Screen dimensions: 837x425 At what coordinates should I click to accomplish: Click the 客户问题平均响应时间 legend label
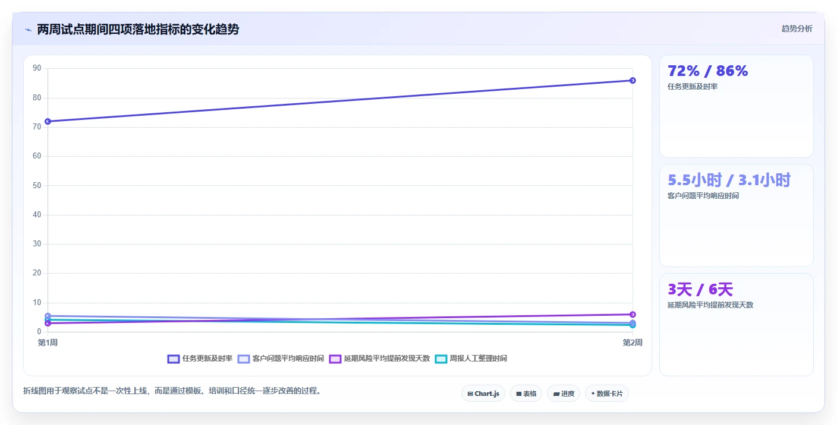288,359
